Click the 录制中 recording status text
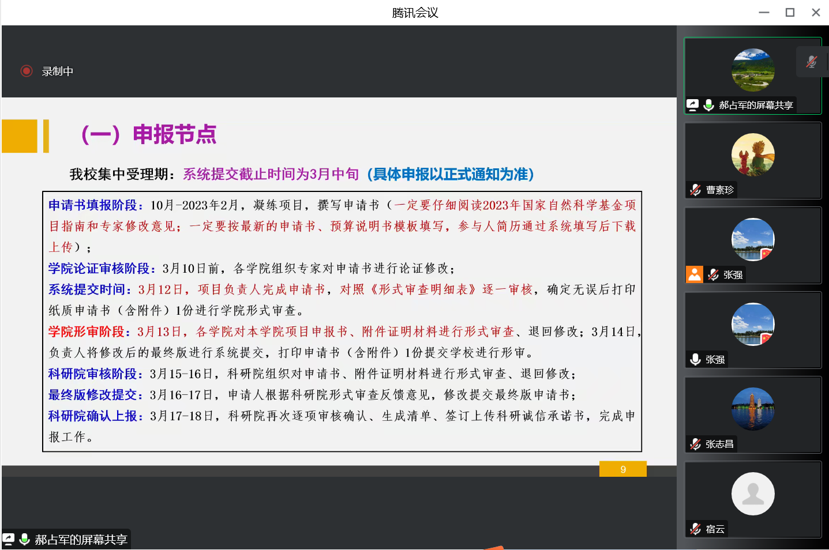Viewport: 829px width, 550px height. tap(57, 71)
